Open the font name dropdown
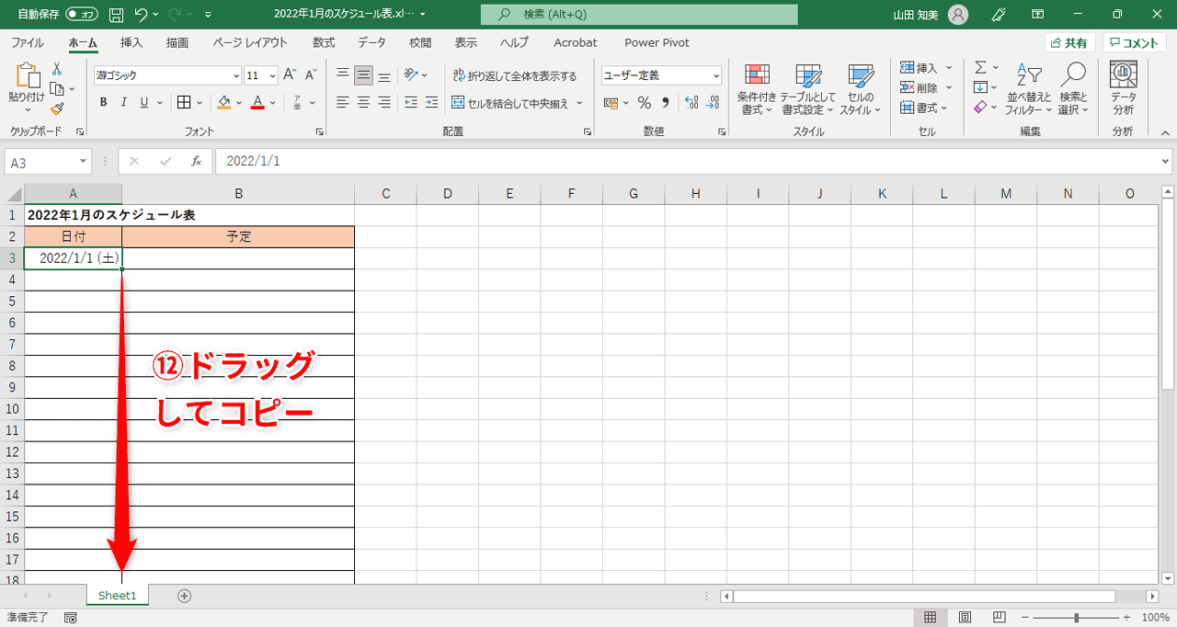The width and height of the screenshot is (1177, 627). [x=236, y=75]
